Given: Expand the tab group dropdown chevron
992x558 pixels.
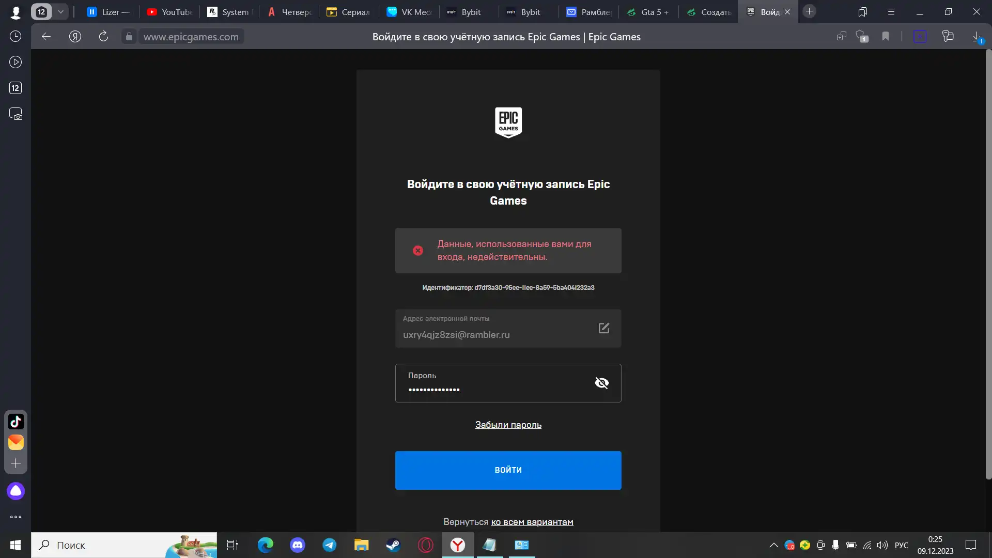Looking at the screenshot, I should (x=60, y=11).
